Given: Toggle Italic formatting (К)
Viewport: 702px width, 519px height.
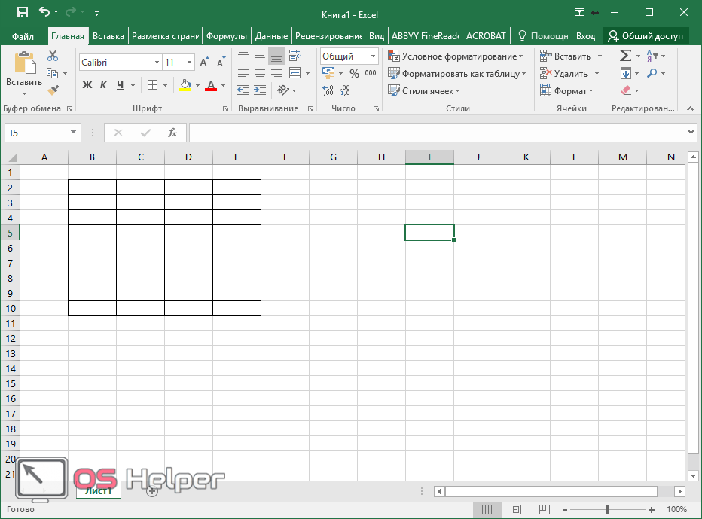Looking at the screenshot, I should click(x=103, y=85).
